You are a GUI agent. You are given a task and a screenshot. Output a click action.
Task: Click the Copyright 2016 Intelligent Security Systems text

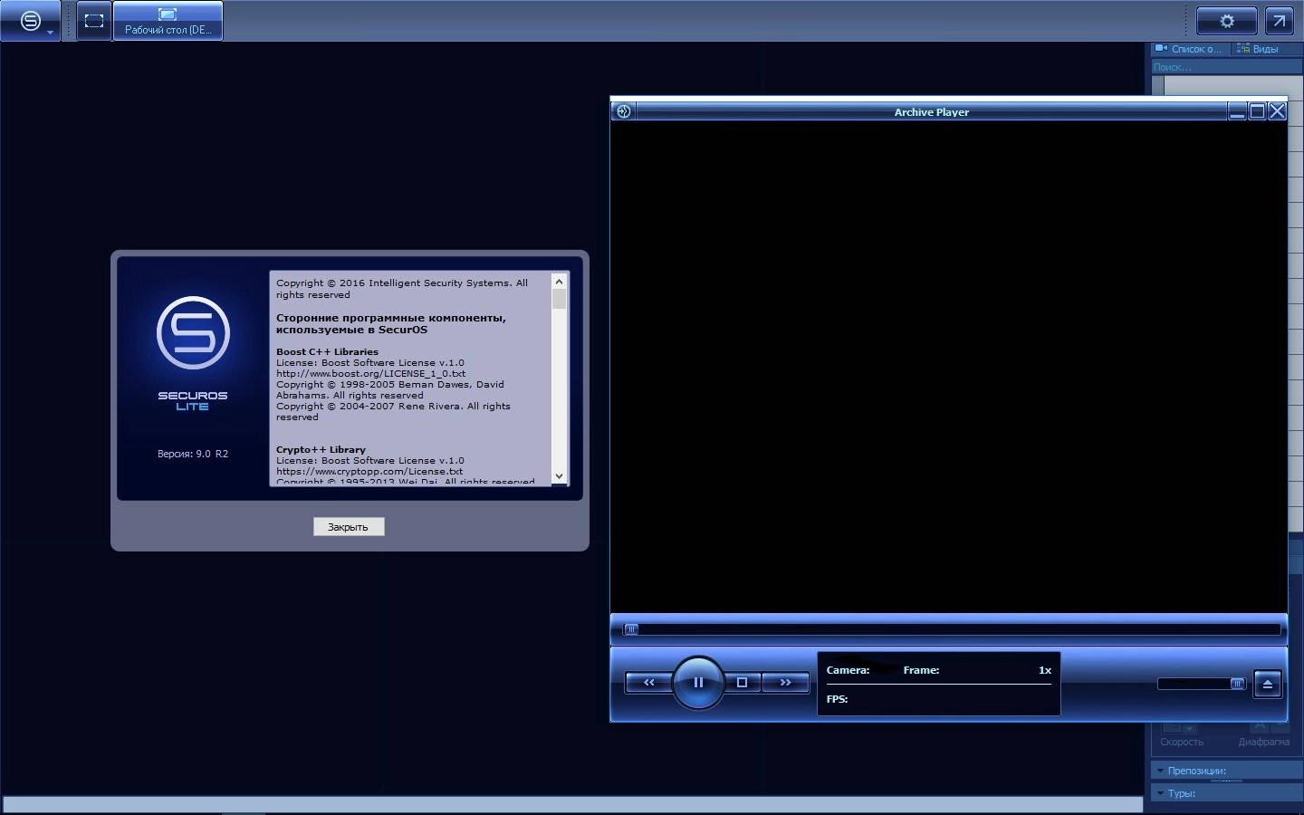[x=402, y=289]
